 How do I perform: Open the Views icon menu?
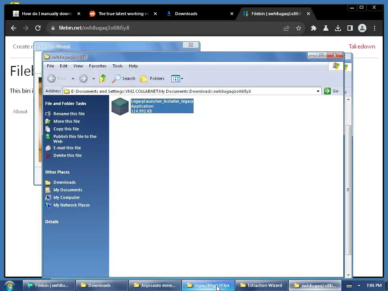point(177,79)
